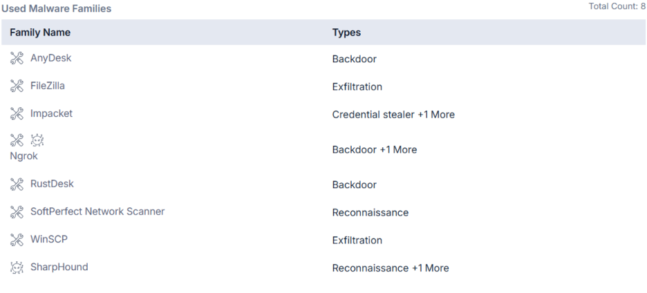This screenshot has height=293, width=647.
Task: Click the tool icon next to FileZilla
Action: tap(17, 86)
